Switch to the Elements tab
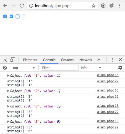Viewport: 125px width, 134px height. (30, 60)
